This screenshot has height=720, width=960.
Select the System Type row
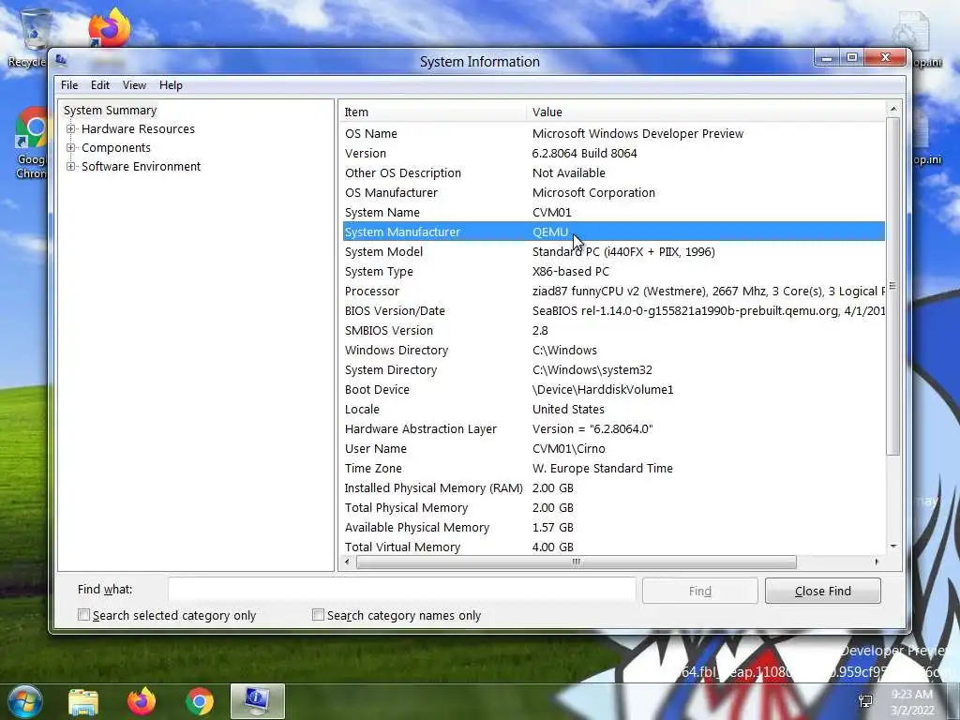[613, 271]
